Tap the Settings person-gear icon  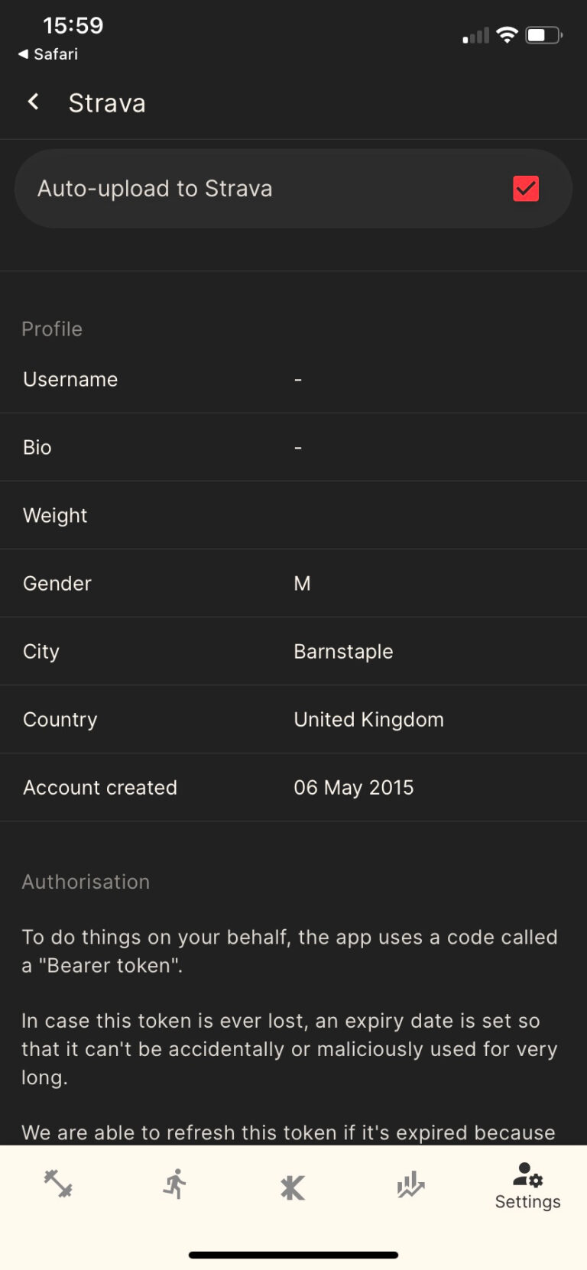pos(527,1174)
